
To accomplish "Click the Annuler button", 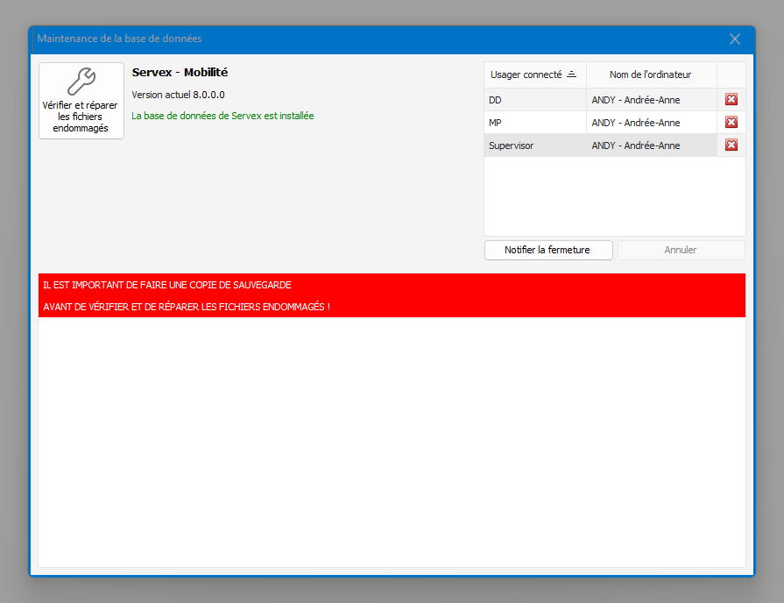I will 680,250.
